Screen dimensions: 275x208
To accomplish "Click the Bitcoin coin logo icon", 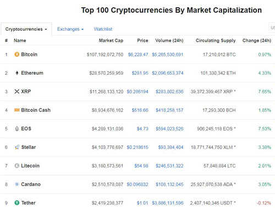I will click(16, 54).
